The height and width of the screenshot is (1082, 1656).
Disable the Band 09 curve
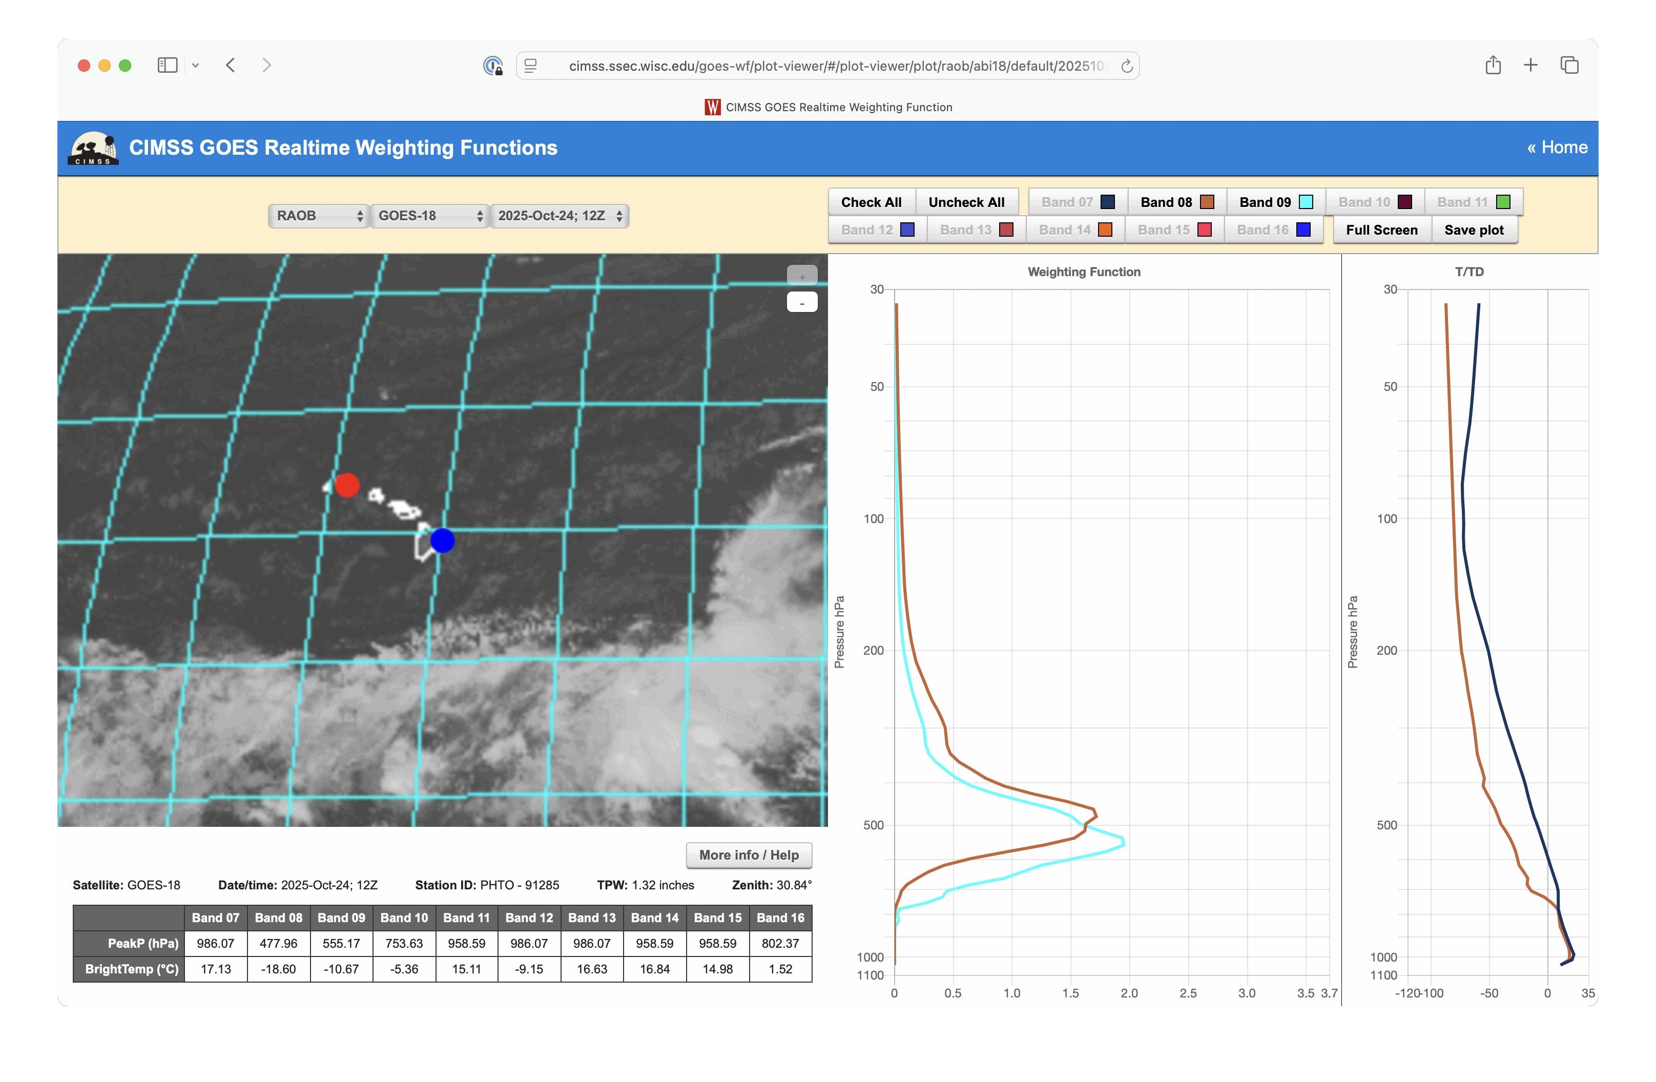pyautogui.click(x=1275, y=202)
